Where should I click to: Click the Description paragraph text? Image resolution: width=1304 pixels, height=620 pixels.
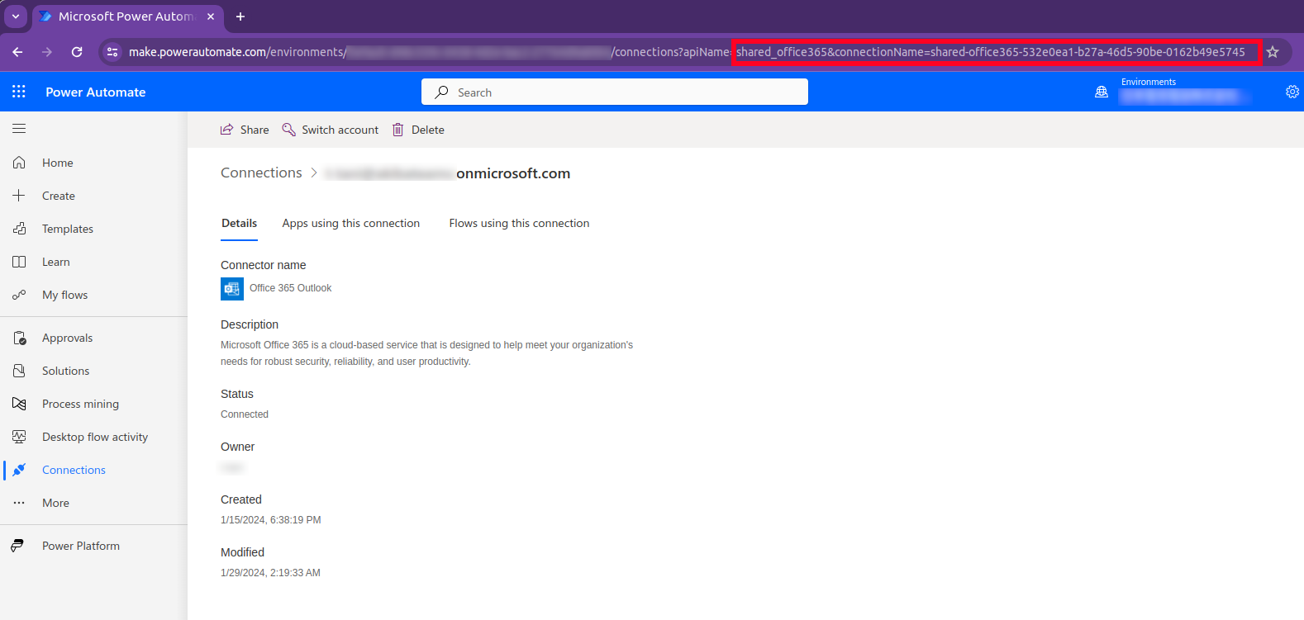(426, 353)
